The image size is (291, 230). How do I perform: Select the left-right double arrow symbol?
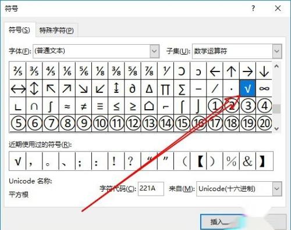17,88
